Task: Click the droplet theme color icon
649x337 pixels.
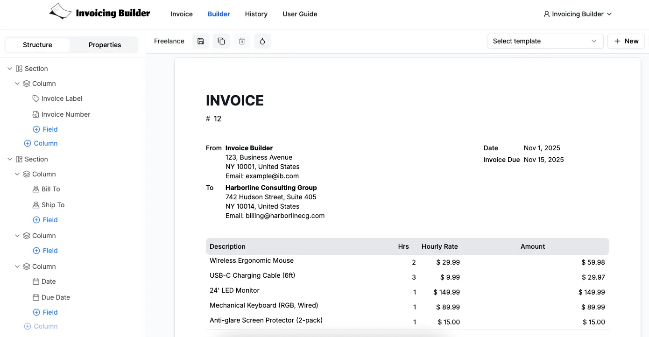Action: click(262, 41)
